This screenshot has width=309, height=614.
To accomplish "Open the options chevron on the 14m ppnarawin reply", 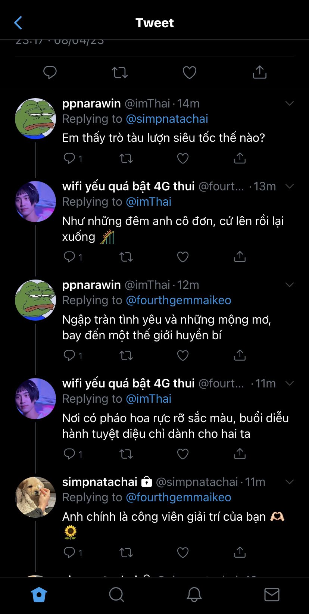I will coord(290,103).
